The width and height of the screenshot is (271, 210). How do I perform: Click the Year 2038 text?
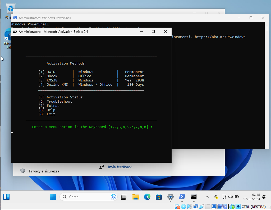135,80
